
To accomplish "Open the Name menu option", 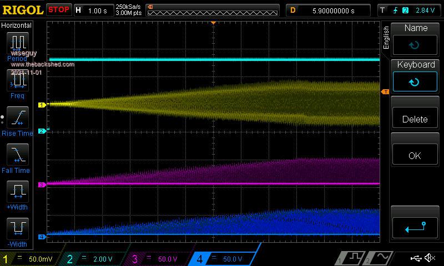I will pos(415,39).
